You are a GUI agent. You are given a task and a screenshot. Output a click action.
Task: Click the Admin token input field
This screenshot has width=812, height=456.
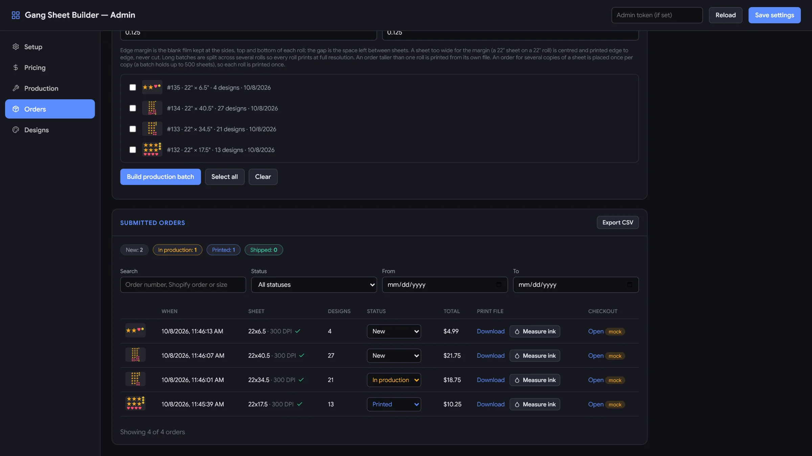(657, 15)
